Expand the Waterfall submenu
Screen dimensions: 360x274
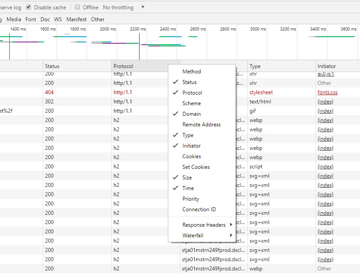point(193,236)
